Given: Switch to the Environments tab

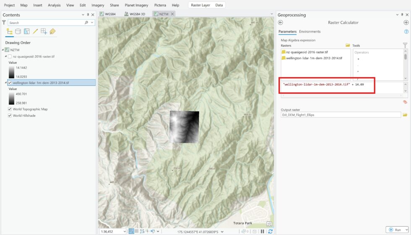Looking at the screenshot, I should pyautogui.click(x=310, y=31).
